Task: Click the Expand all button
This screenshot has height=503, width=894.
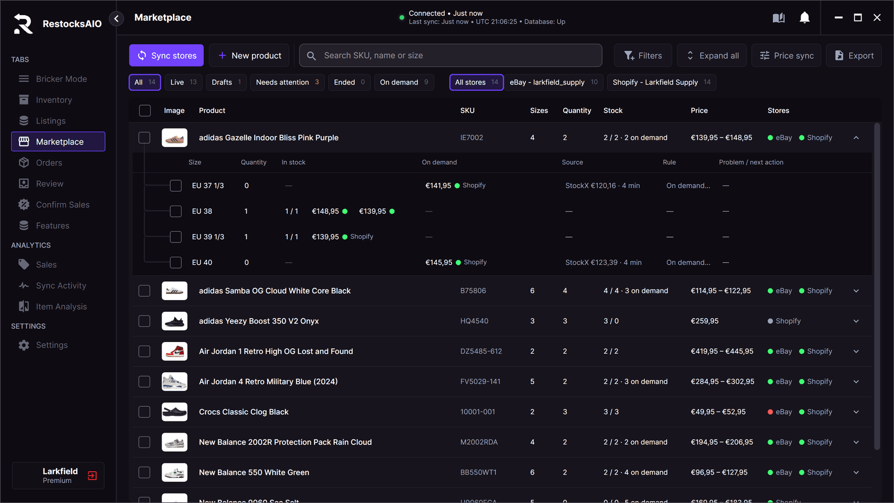Action: click(712, 55)
